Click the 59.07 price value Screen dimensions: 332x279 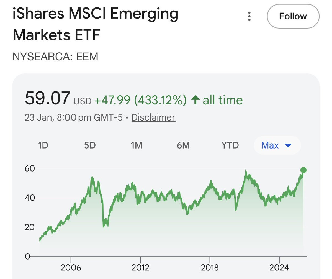47,98
